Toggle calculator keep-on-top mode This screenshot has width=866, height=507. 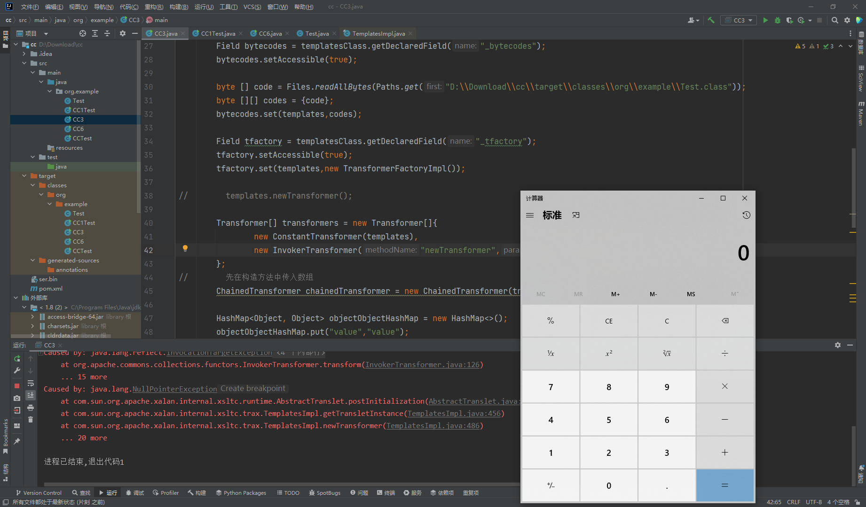(x=576, y=215)
